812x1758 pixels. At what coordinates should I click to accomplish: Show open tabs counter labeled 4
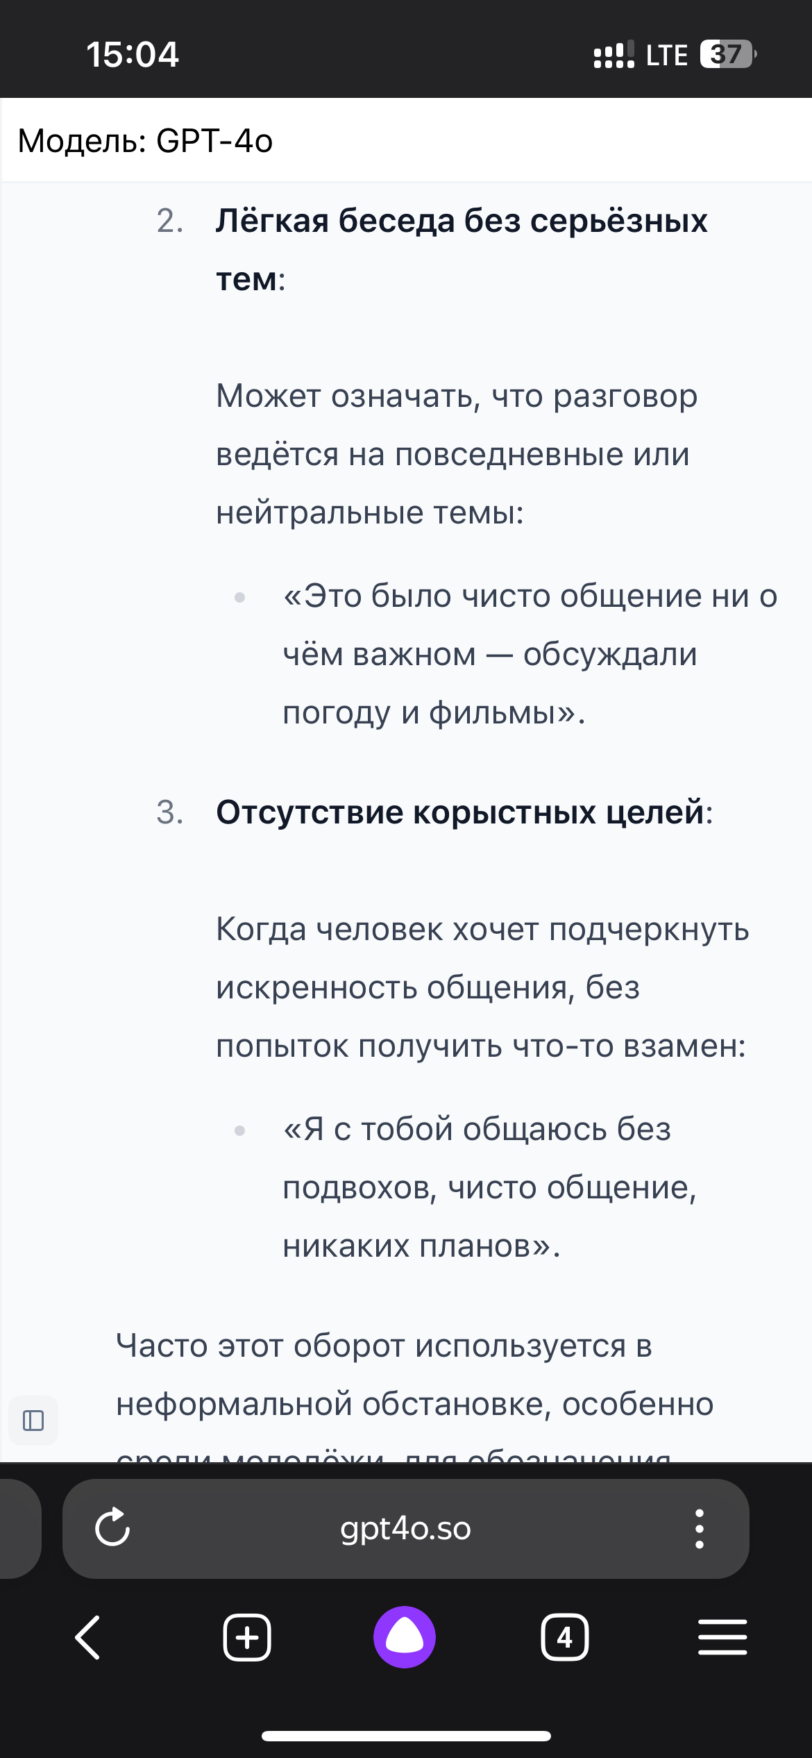(x=564, y=1637)
